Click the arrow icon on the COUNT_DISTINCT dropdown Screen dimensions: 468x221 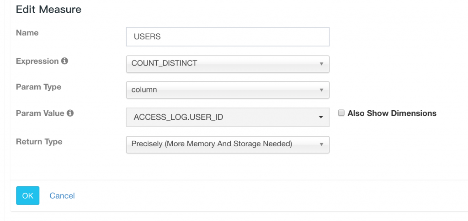click(321, 64)
